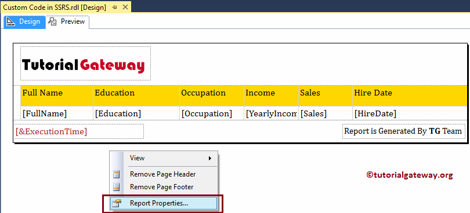
Task: Open Report Properties... from context menu
Action: click(x=164, y=203)
